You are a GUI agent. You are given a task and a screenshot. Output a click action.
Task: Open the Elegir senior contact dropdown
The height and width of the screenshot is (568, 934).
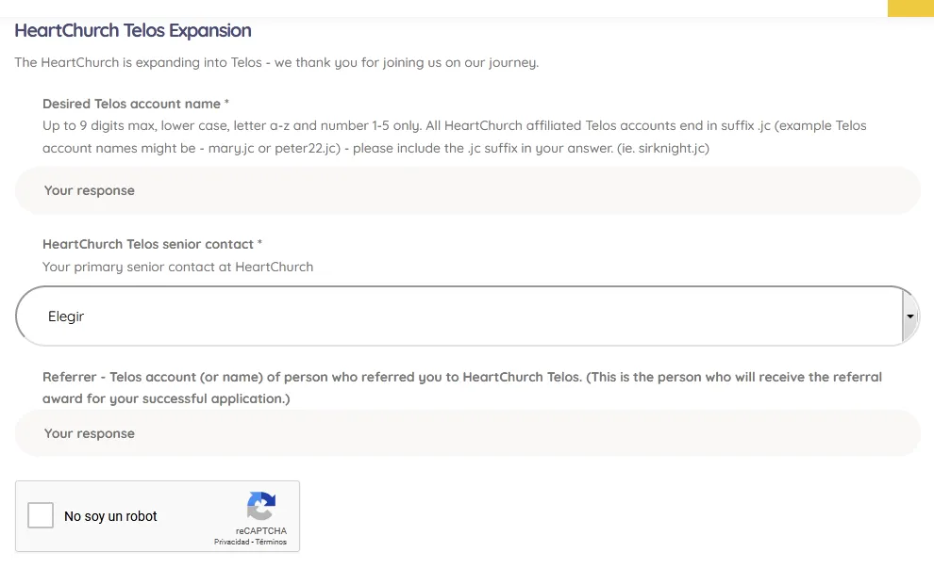[468, 316]
